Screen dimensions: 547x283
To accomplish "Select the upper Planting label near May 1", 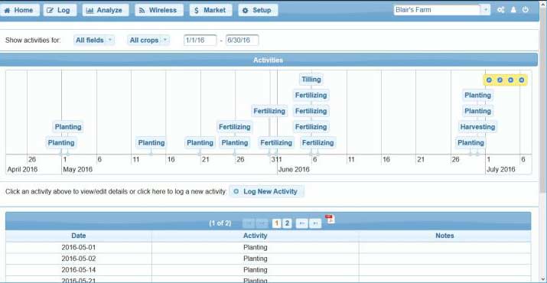I will (x=68, y=127).
